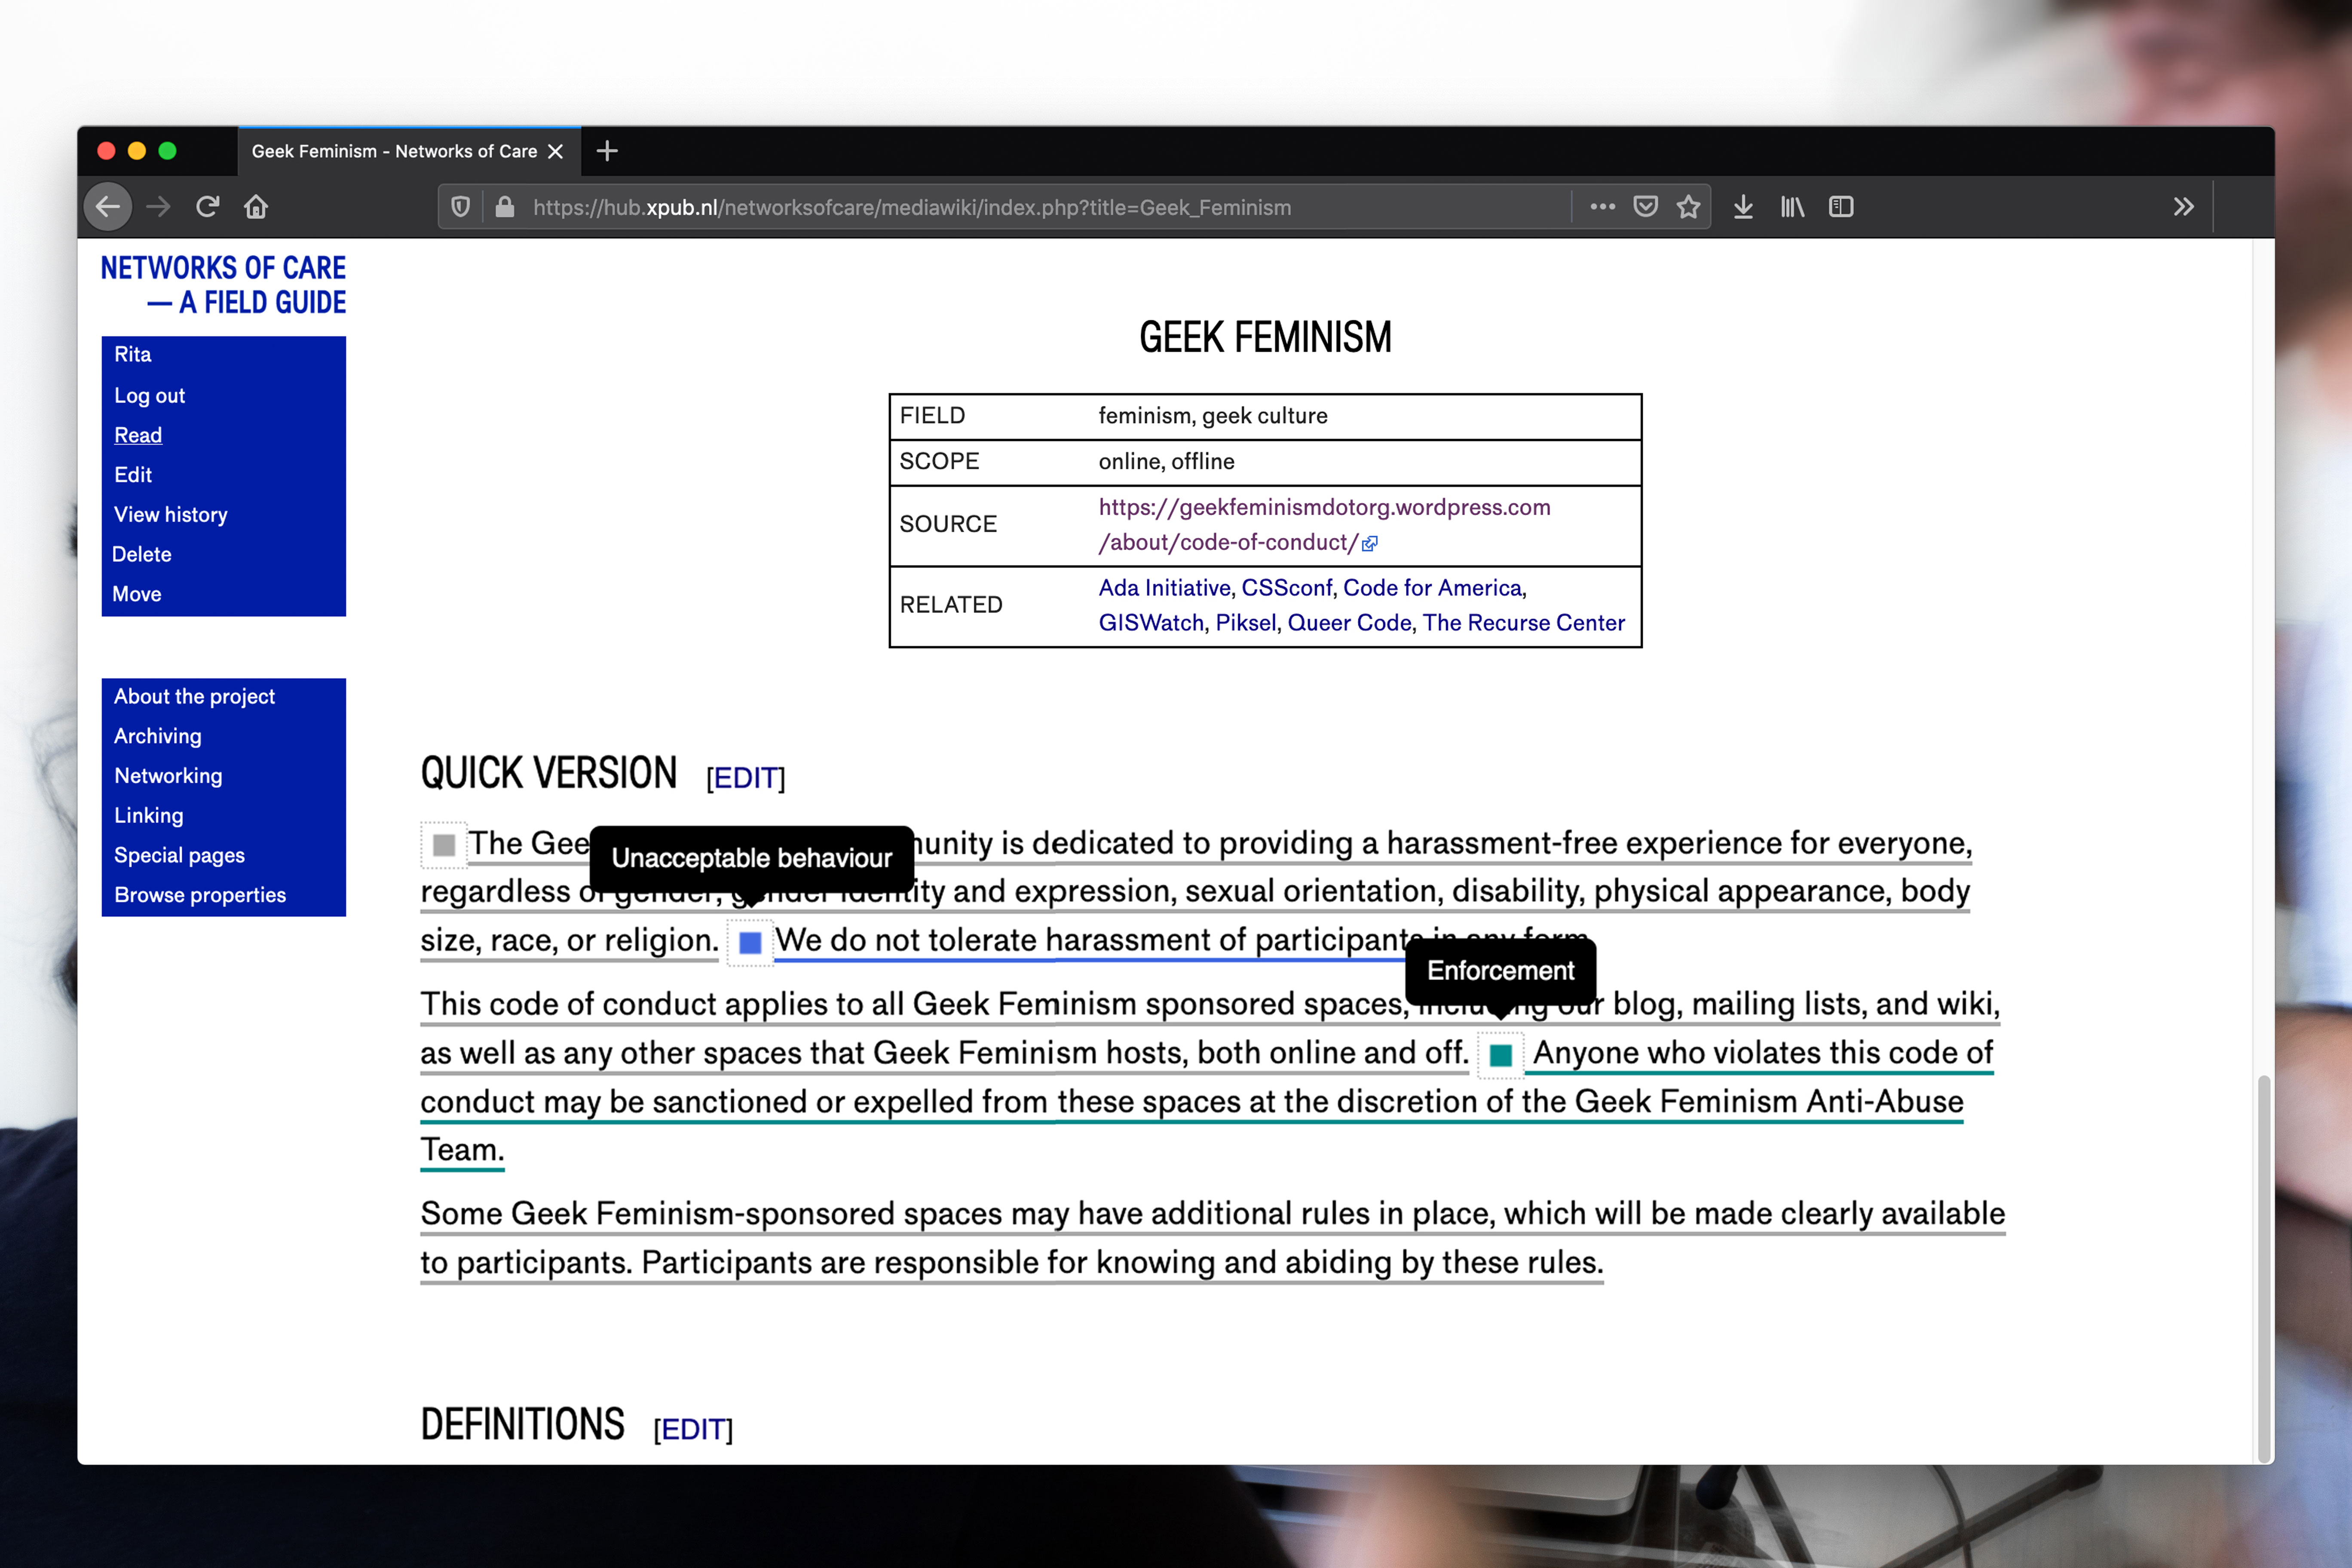Image resolution: width=2352 pixels, height=1568 pixels.
Task: Click the tracking protection shield icon
Action: (460, 207)
